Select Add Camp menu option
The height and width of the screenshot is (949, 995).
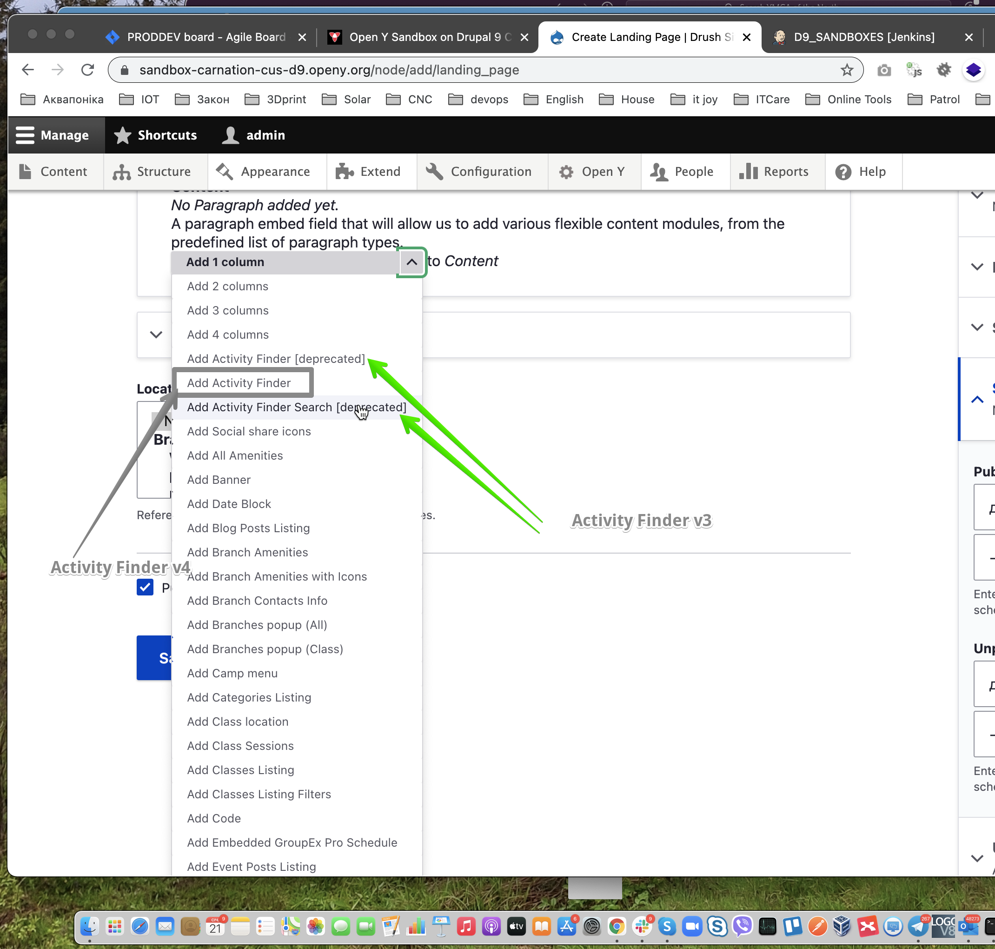[x=297, y=673]
